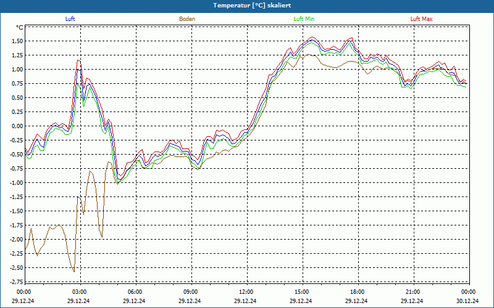Click the Luft Max peak near 03:00

[78, 60]
